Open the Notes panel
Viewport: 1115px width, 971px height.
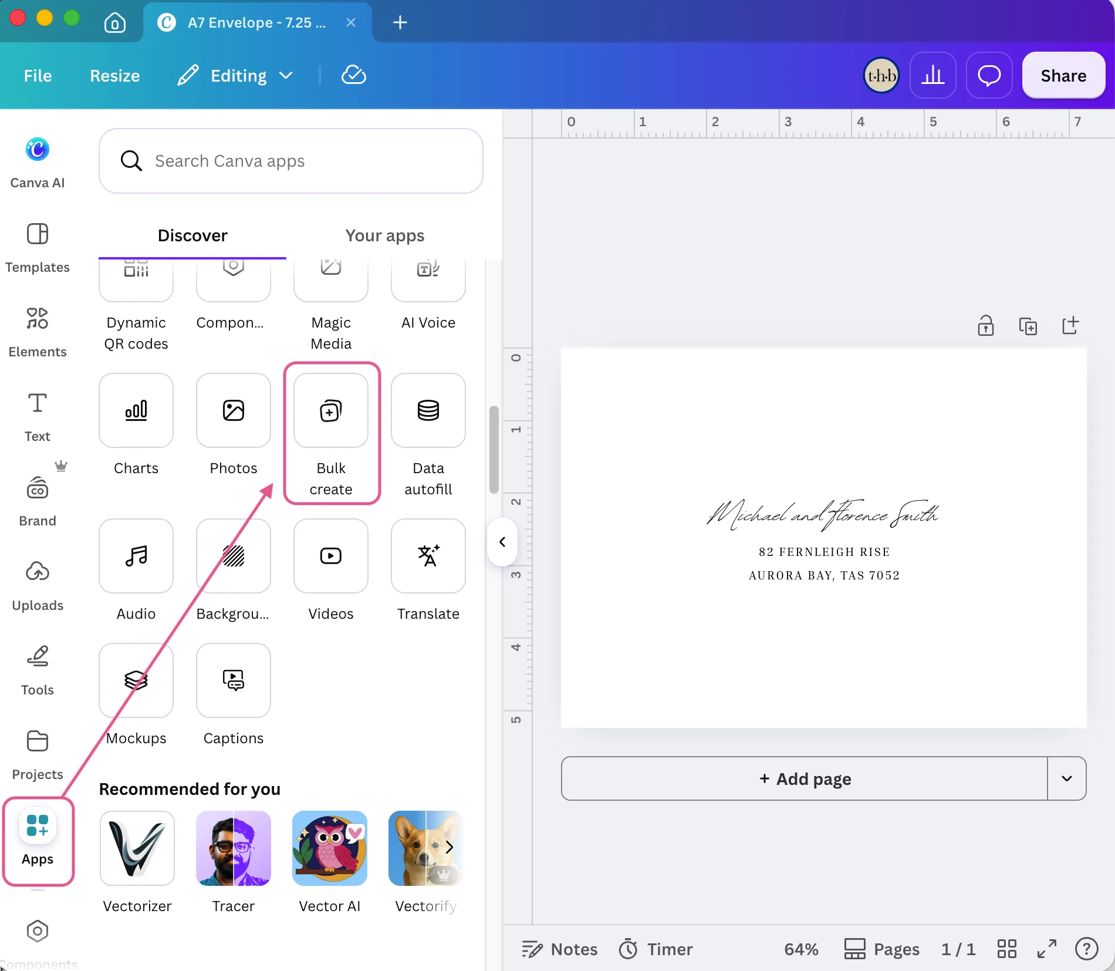click(559, 949)
